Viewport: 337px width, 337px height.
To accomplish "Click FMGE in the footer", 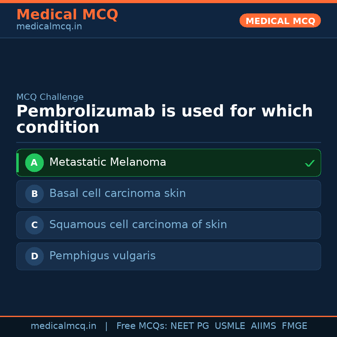I will click(x=294, y=326).
